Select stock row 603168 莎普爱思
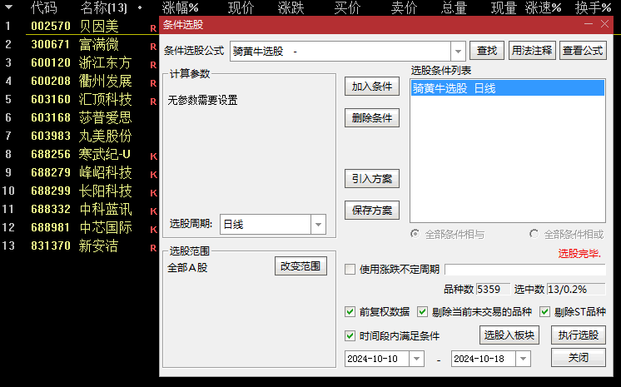Image resolution: width=621 pixels, height=387 pixels. (x=79, y=117)
